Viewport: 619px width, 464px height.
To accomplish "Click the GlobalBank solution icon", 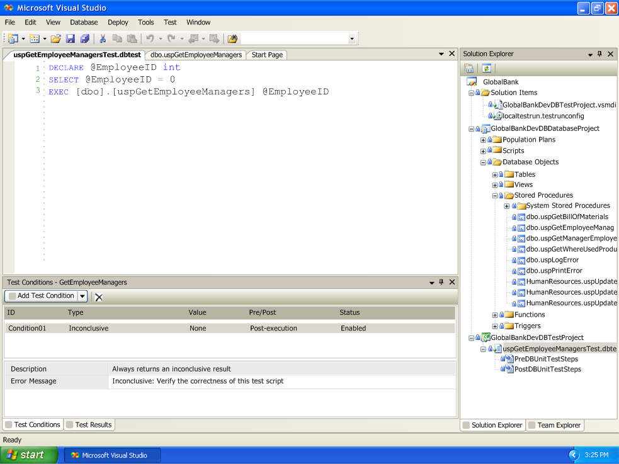I will coord(472,82).
